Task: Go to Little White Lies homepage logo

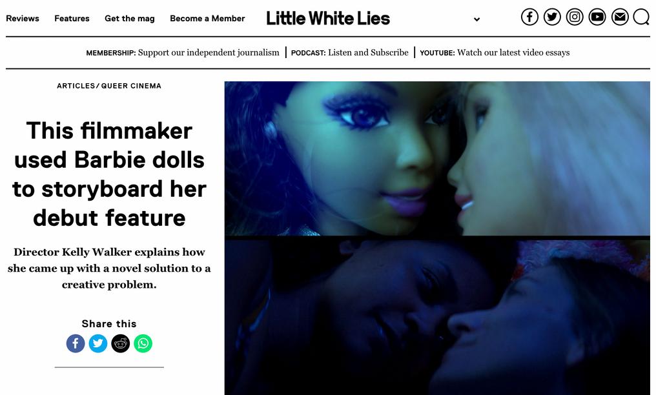Action: tap(328, 18)
